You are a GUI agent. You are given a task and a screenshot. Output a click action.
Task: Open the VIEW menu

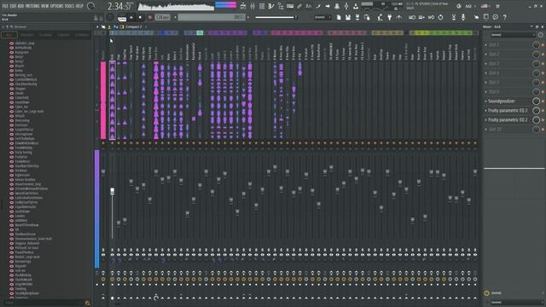point(44,6)
